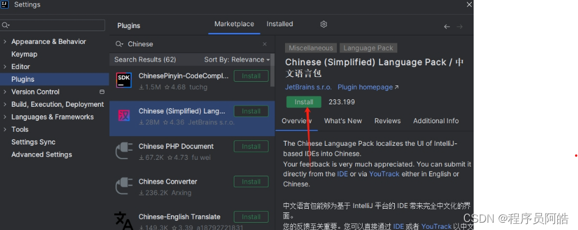
Task: Click the settings search magnifier icon
Action: (x=5, y=25)
